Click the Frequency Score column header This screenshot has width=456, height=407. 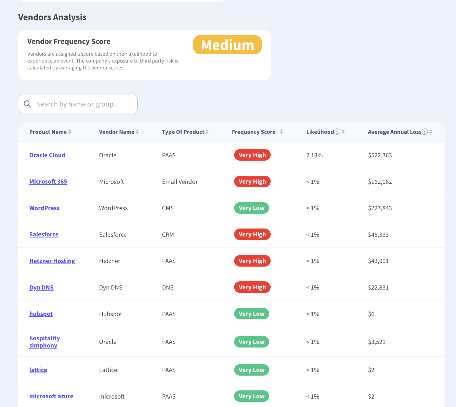(254, 132)
